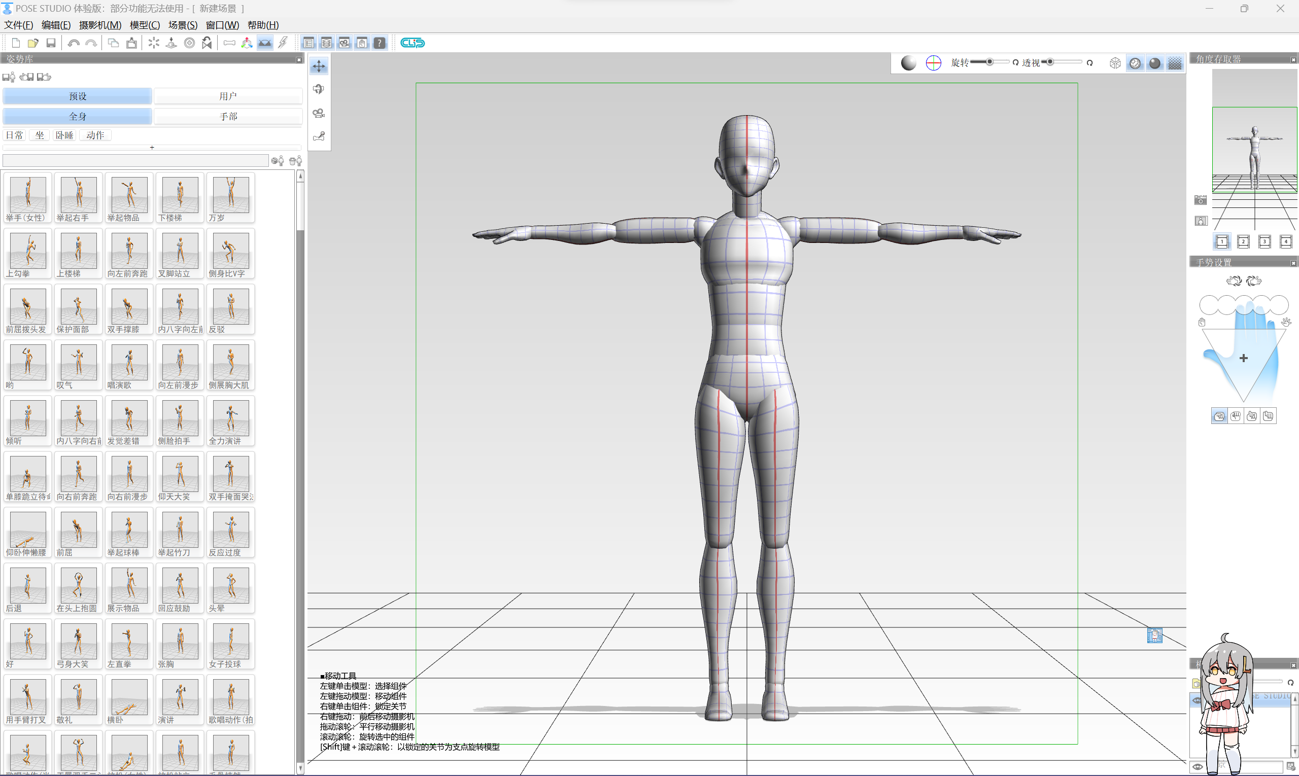Switch to the 手部 pose tab
Screen dimensions: 1299x776
pos(228,116)
